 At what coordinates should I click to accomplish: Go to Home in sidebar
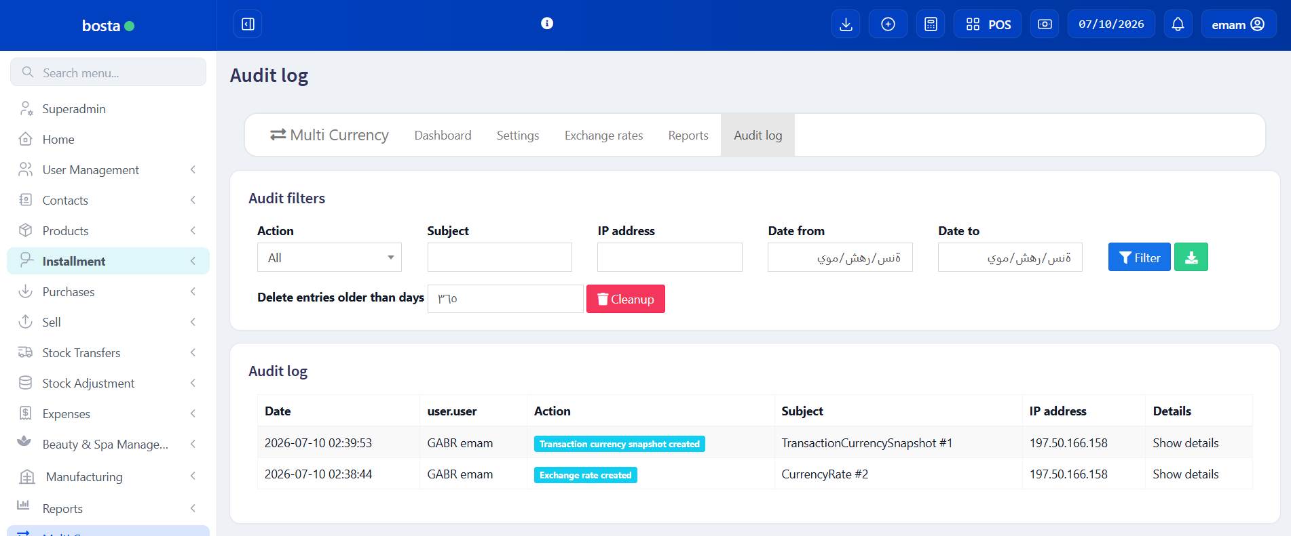pos(108,139)
